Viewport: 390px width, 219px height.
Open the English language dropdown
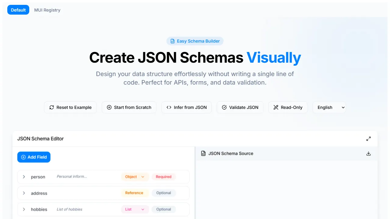(329, 107)
